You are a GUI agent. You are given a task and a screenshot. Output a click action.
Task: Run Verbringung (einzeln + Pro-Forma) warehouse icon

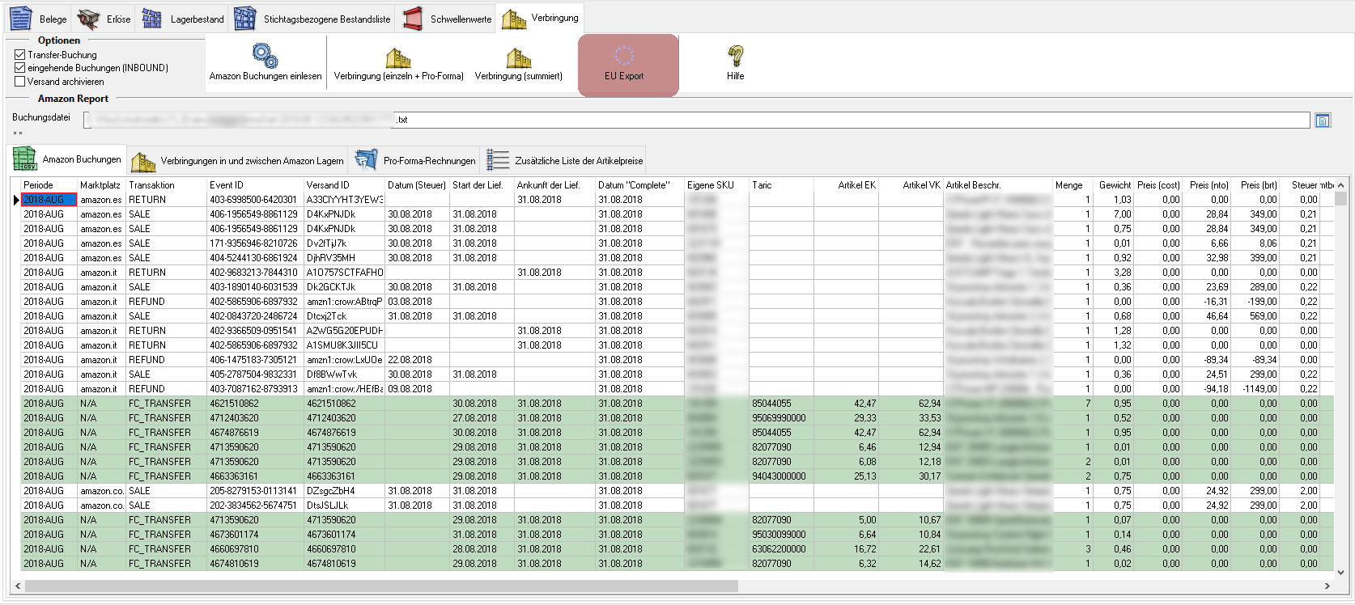[x=398, y=57]
